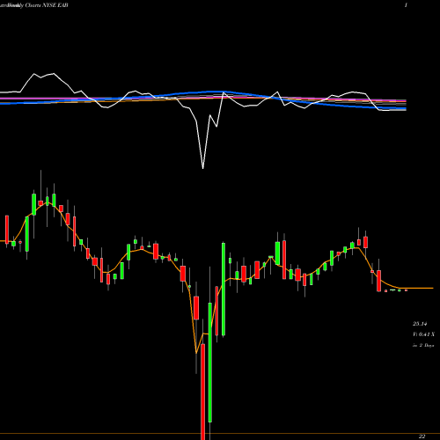
Task: Click the 'V: 0.41 X' volume label
Action: [423, 334]
